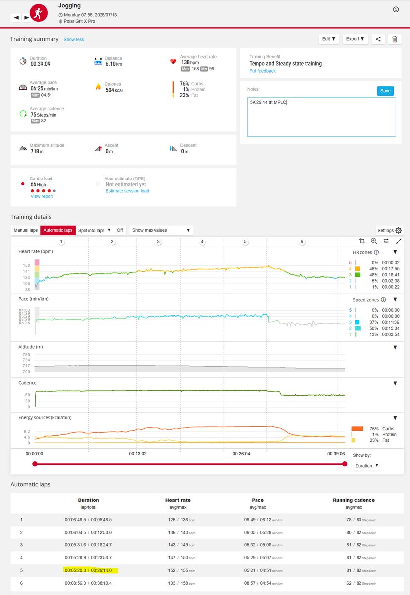The width and height of the screenshot is (410, 595).
Task: Click Show less link
Action: 74,39
